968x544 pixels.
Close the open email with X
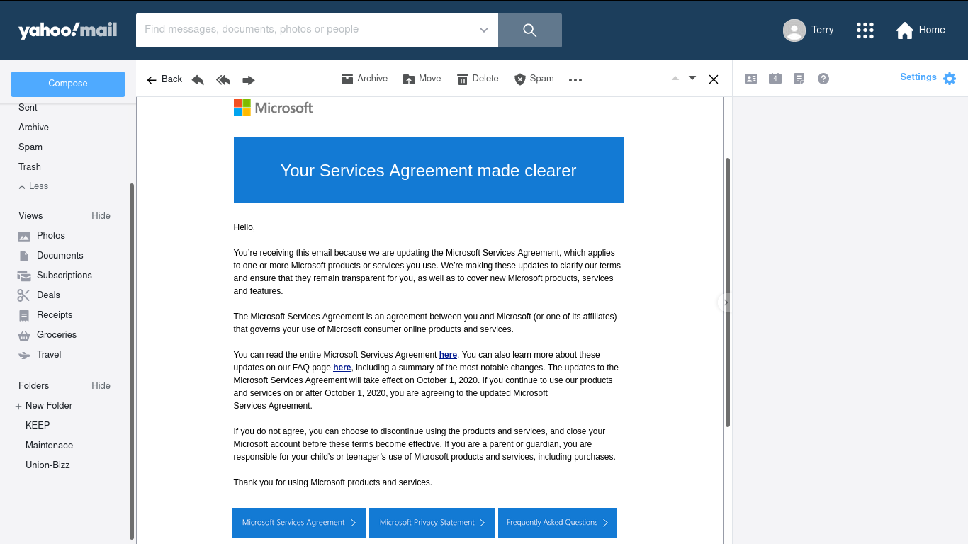714,79
